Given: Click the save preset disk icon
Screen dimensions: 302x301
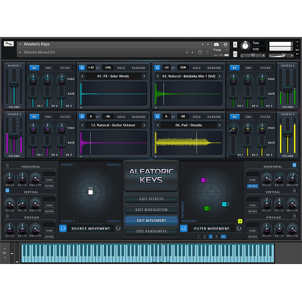Looking at the screenshot, I should pos(200,52).
